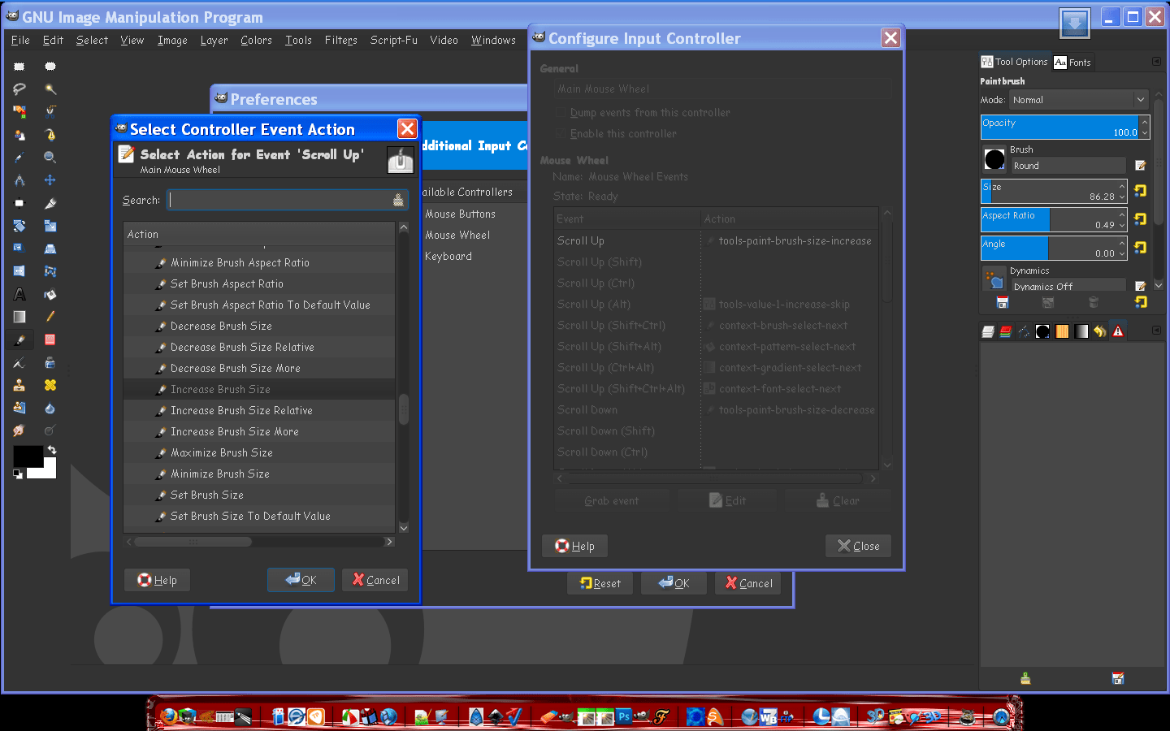Select the Pencil tool
Screen dimensions: 1170x731
[50, 317]
